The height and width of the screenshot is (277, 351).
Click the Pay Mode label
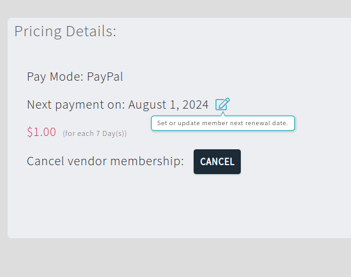click(55, 77)
